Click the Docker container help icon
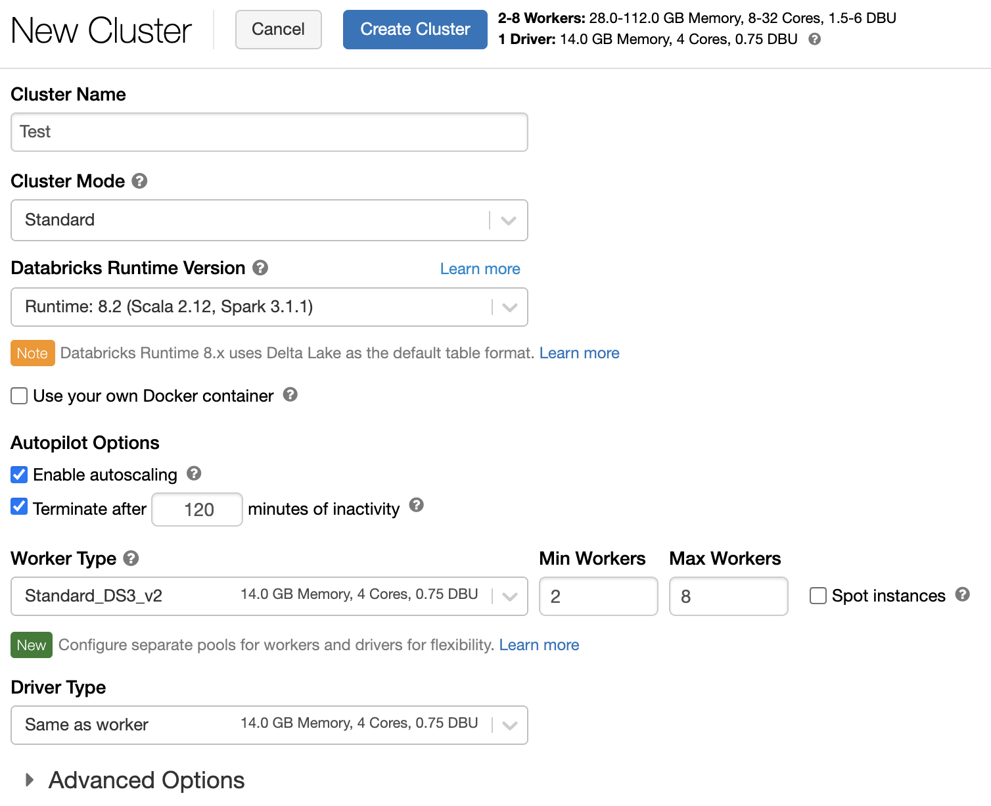991x806 pixels. coord(290,395)
